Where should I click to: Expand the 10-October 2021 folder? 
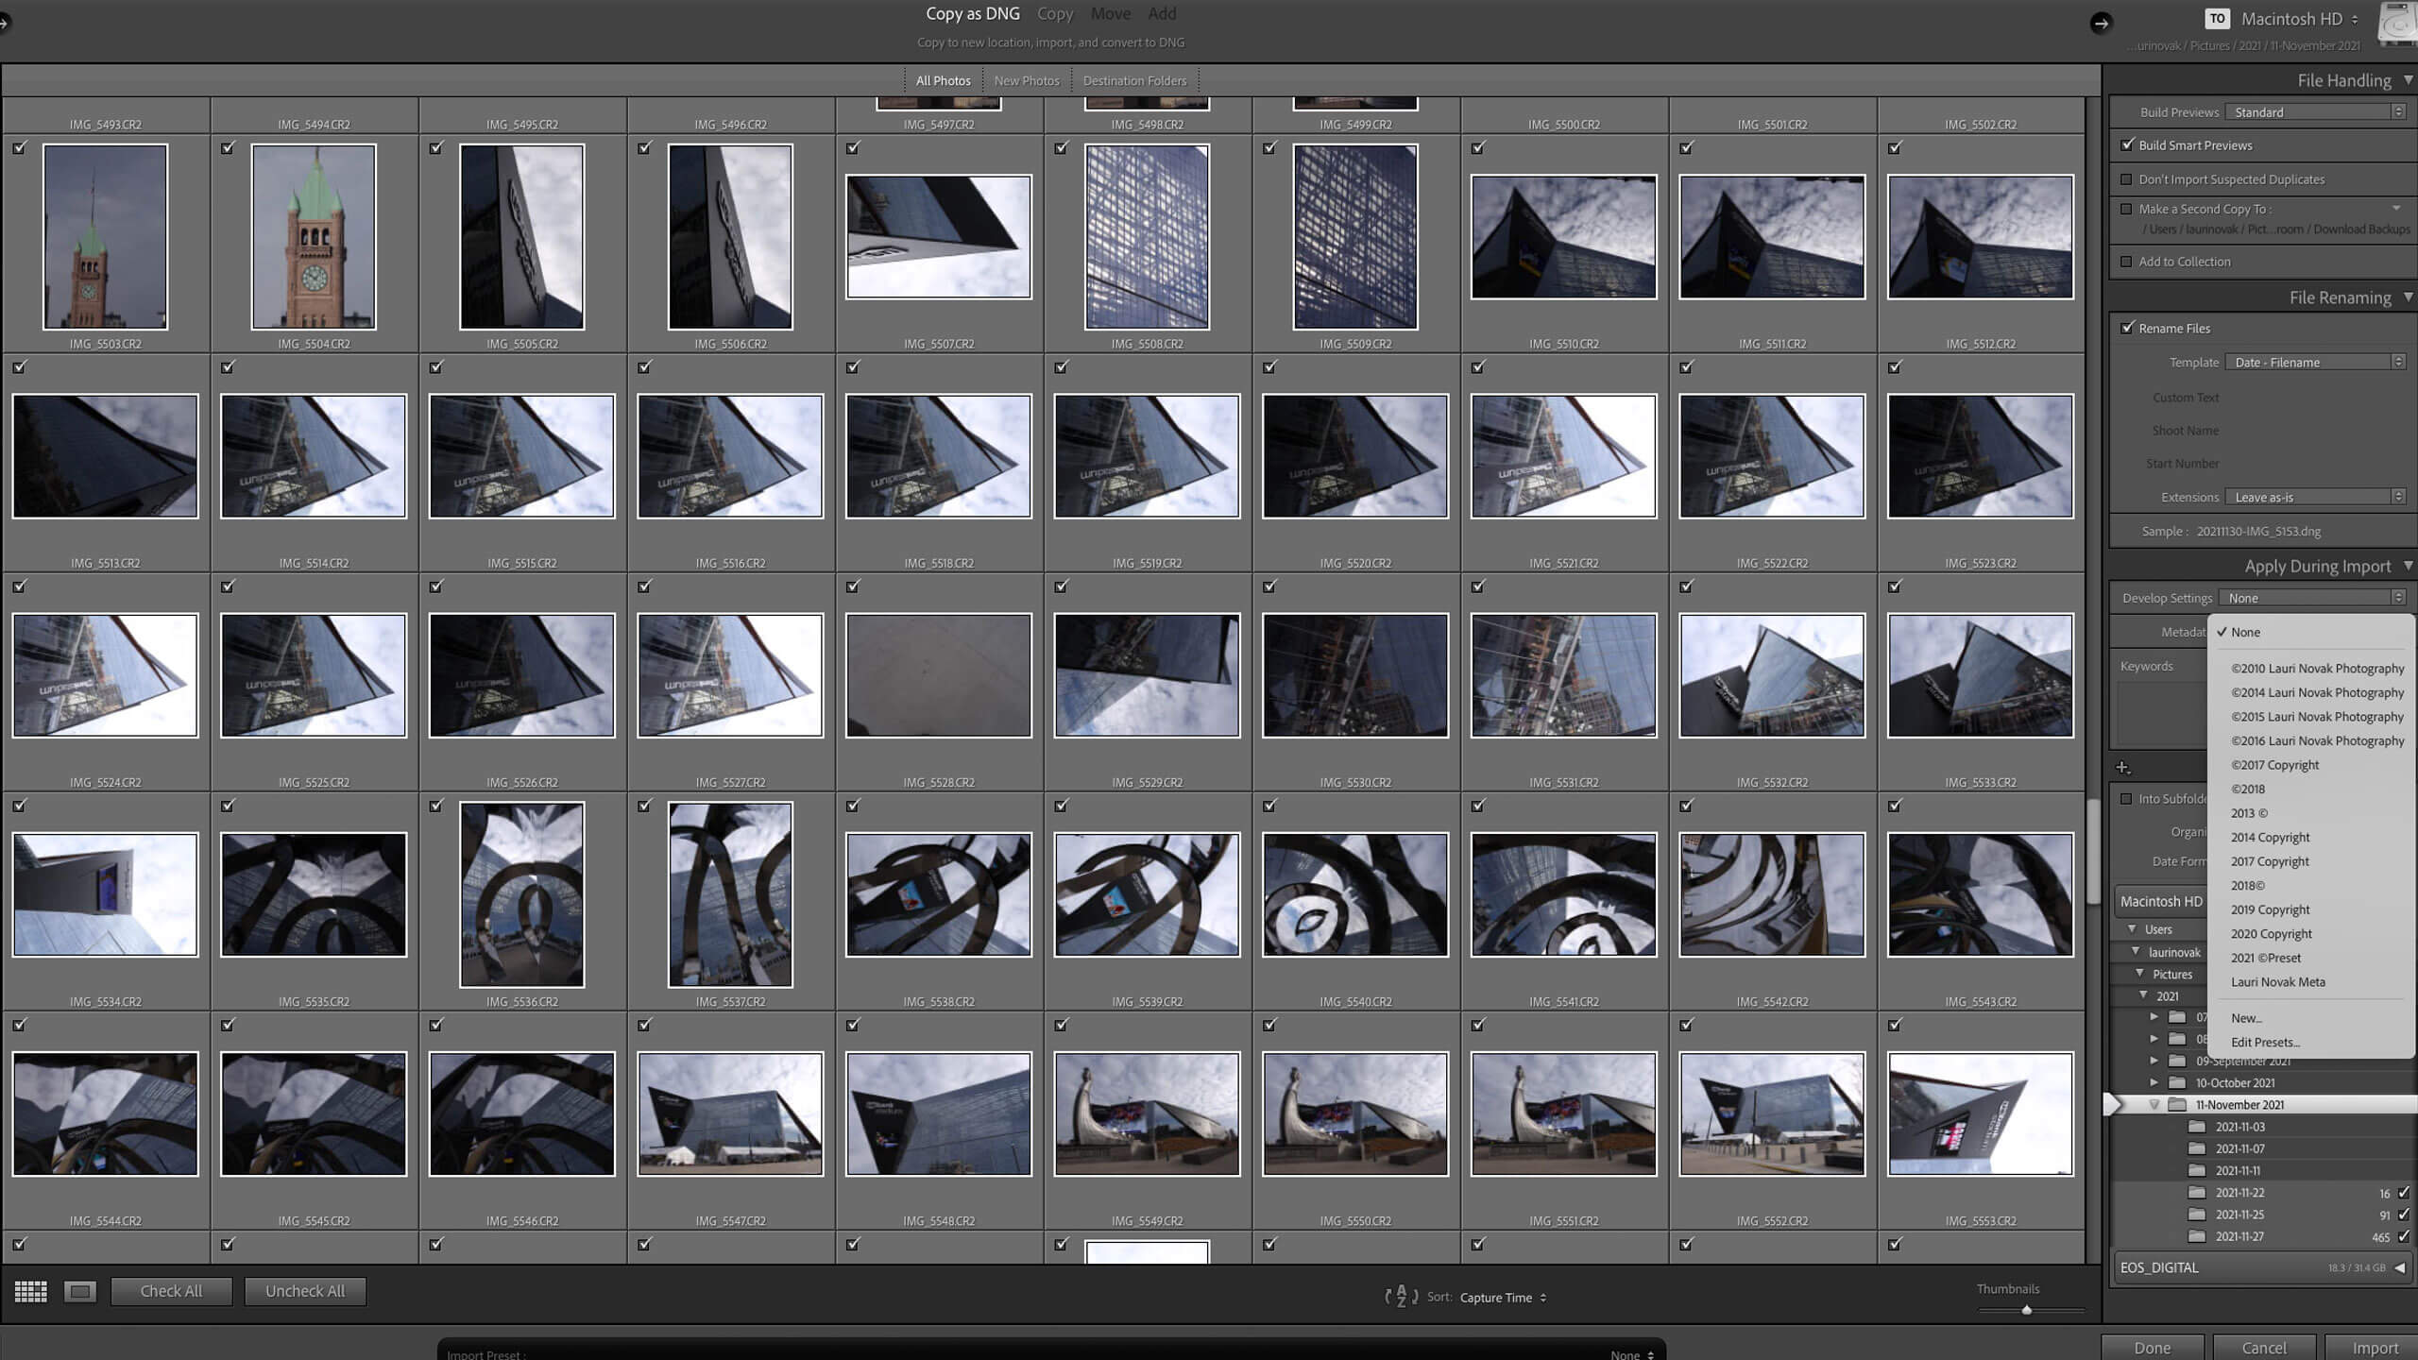[x=2154, y=1082]
